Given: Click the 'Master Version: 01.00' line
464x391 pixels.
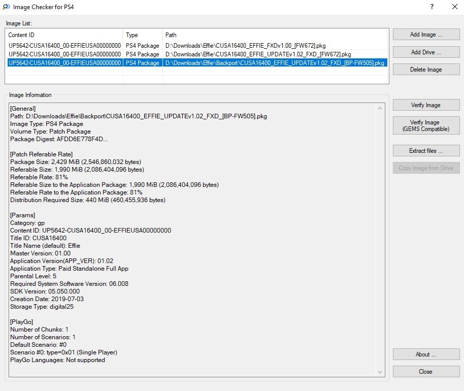Looking at the screenshot, I should pos(40,253).
